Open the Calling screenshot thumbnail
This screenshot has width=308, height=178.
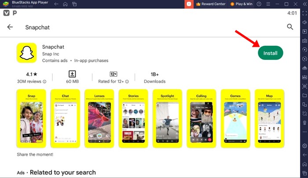tap(202, 119)
